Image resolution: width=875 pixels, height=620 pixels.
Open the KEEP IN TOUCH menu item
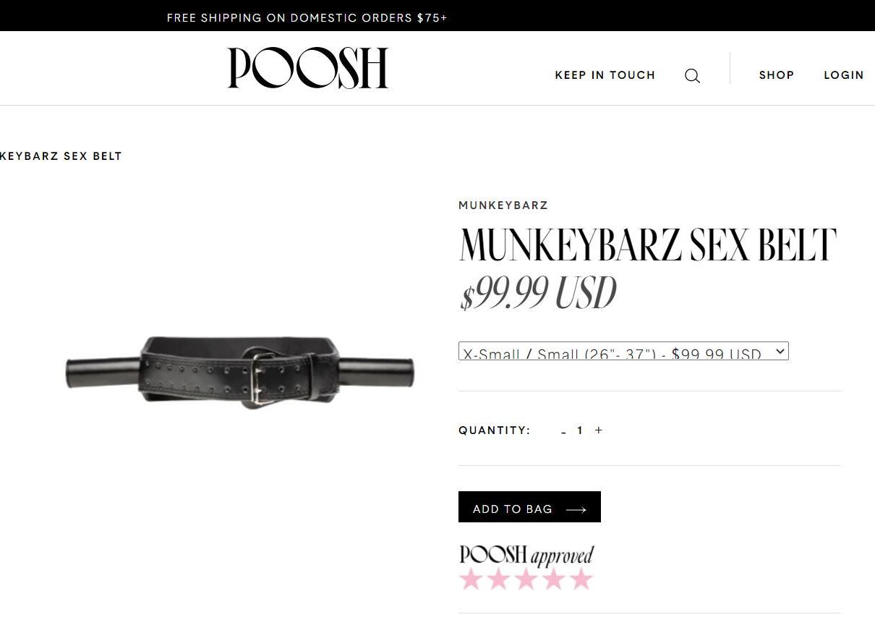click(605, 75)
